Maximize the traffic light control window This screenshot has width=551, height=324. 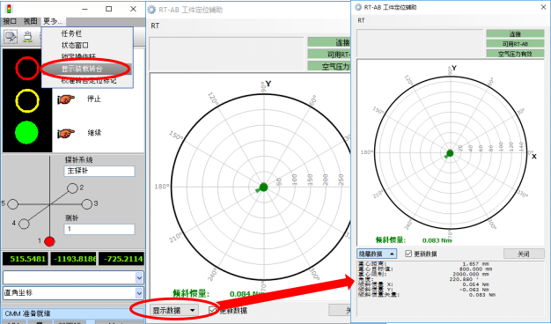pyautogui.click(x=109, y=9)
